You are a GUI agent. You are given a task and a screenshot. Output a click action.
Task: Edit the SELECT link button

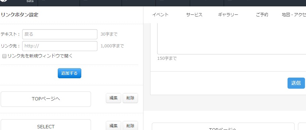[x=114, y=126]
